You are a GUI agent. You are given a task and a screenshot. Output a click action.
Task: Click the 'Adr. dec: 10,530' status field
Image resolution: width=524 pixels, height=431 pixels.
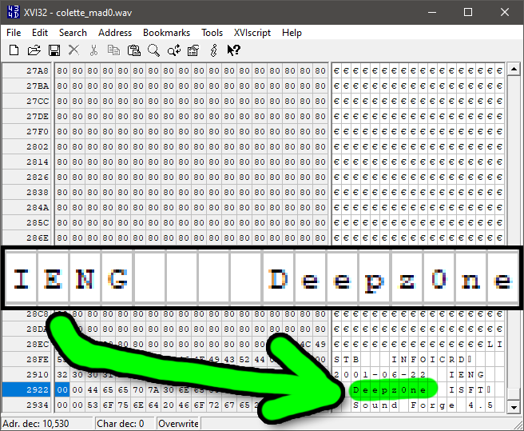tap(47, 424)
